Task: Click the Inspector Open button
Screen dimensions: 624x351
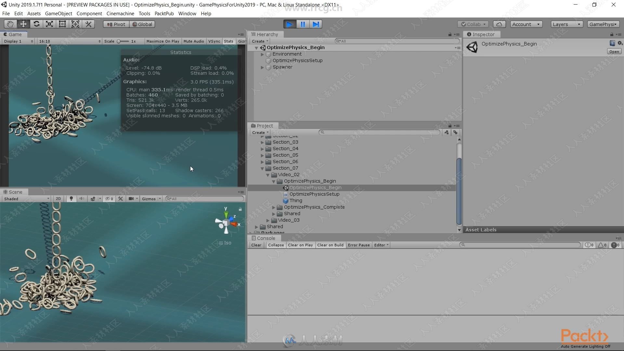Action: click(614, 52)
